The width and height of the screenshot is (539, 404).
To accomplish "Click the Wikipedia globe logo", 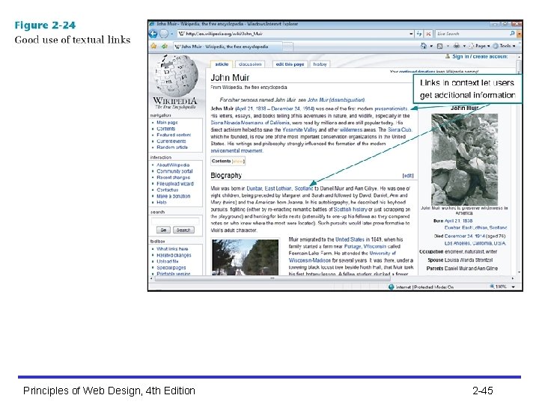I will [176, 76].
